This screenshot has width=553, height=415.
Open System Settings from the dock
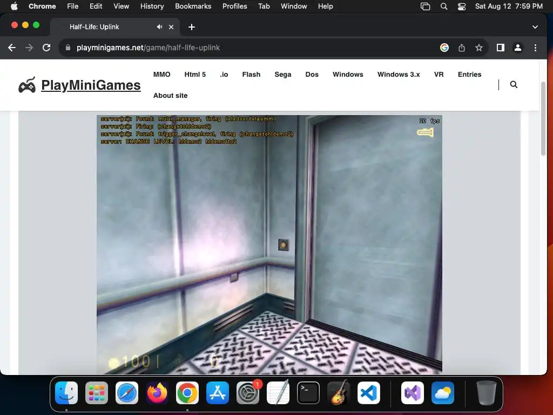pos(248,393)
